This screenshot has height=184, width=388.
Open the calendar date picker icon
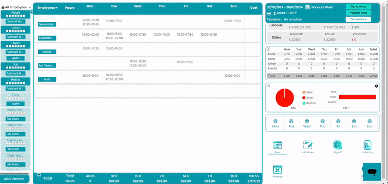[308, 7]
